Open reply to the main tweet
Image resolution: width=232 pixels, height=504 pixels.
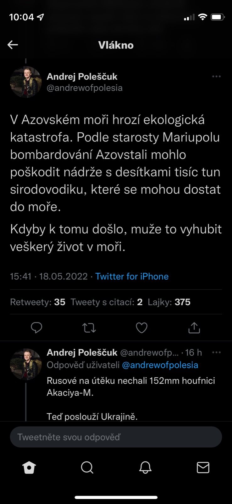tap(36, 328)
